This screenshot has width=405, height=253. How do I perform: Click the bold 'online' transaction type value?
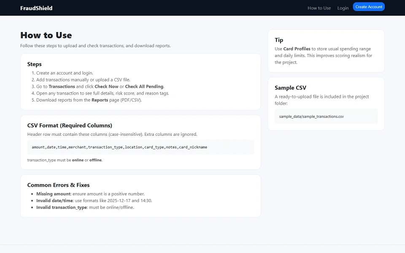(x=78, y=160)
